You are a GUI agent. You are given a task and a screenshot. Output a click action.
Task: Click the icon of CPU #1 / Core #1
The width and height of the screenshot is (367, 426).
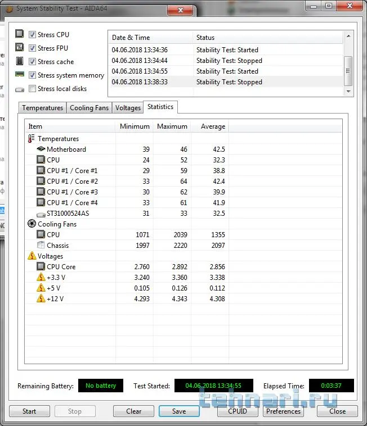(x=41, y=170)
